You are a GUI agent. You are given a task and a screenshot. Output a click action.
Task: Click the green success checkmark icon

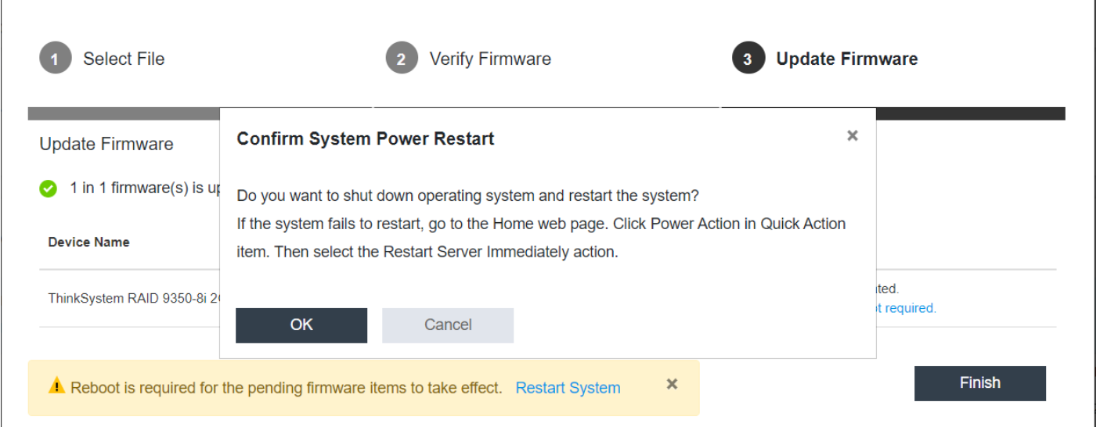tap(49, 188)
